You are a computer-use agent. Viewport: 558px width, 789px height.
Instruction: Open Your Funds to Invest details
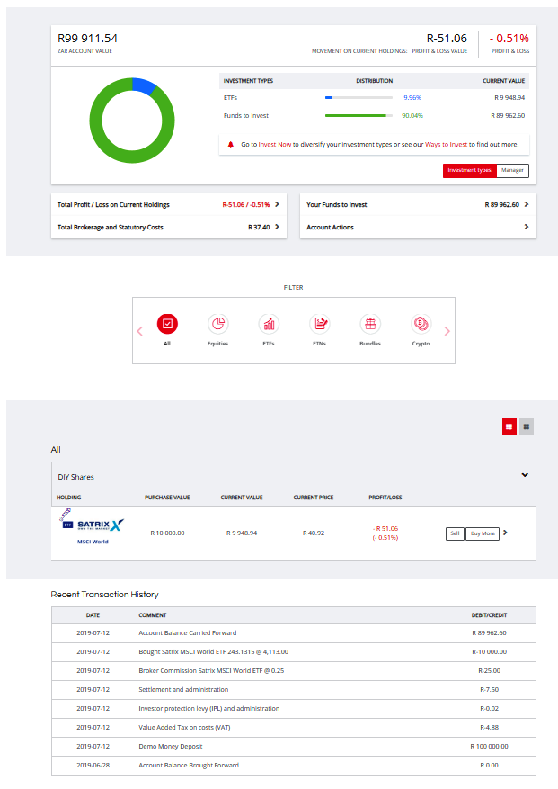tap(418, 205)
